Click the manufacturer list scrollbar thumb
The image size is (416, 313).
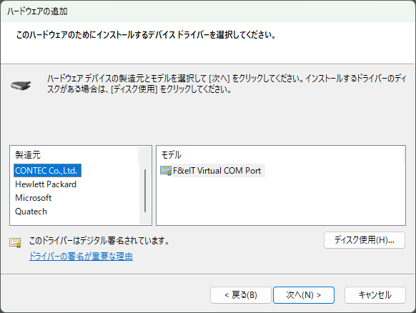[x=145, y=191]
